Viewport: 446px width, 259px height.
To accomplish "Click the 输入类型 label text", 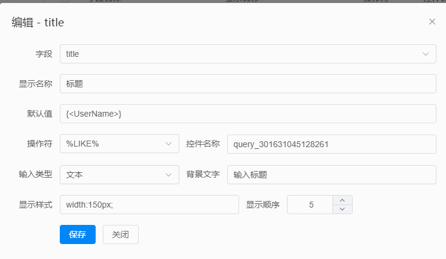I will tap(35, 174).
